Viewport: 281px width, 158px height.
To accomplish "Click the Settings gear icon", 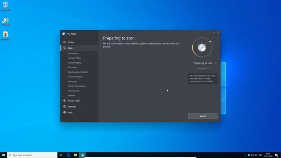I will [x=65, y=107].
